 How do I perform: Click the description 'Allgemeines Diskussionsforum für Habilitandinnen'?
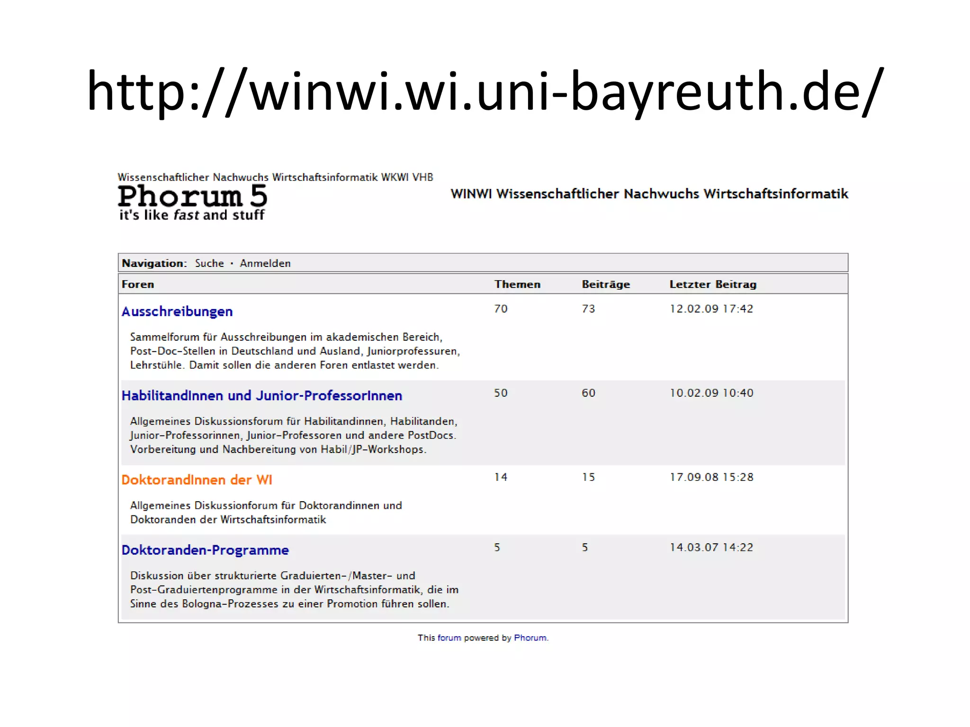(x=294, y=435)
